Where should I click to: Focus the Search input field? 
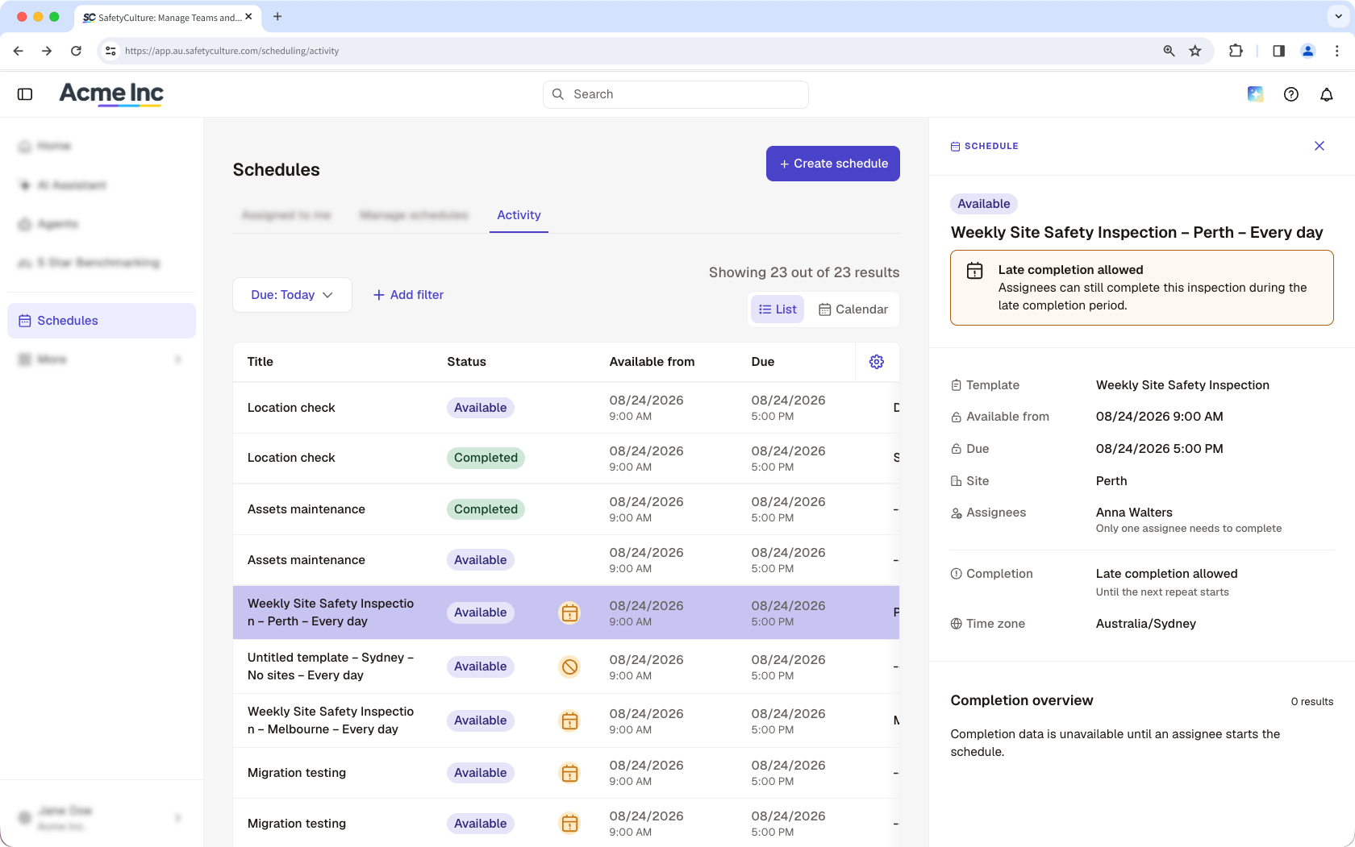(x=676, y=94)
